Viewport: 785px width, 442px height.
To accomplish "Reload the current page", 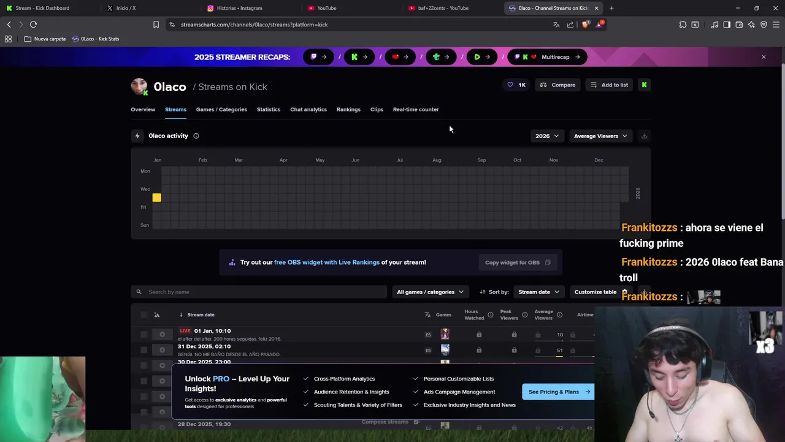I will coord(33,25).
